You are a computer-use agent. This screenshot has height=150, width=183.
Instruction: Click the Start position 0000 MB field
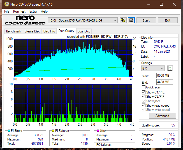[165, 76]
